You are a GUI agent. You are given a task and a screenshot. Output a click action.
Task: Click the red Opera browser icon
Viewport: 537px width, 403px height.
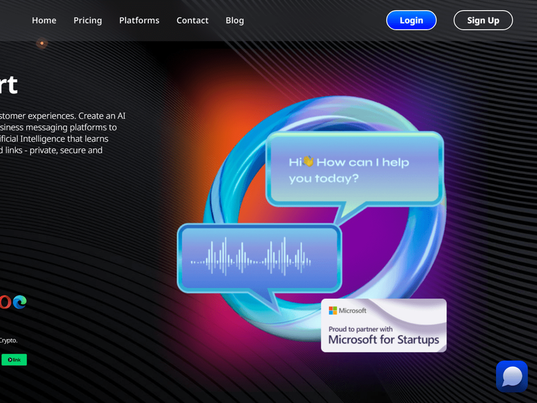(5, 302)
